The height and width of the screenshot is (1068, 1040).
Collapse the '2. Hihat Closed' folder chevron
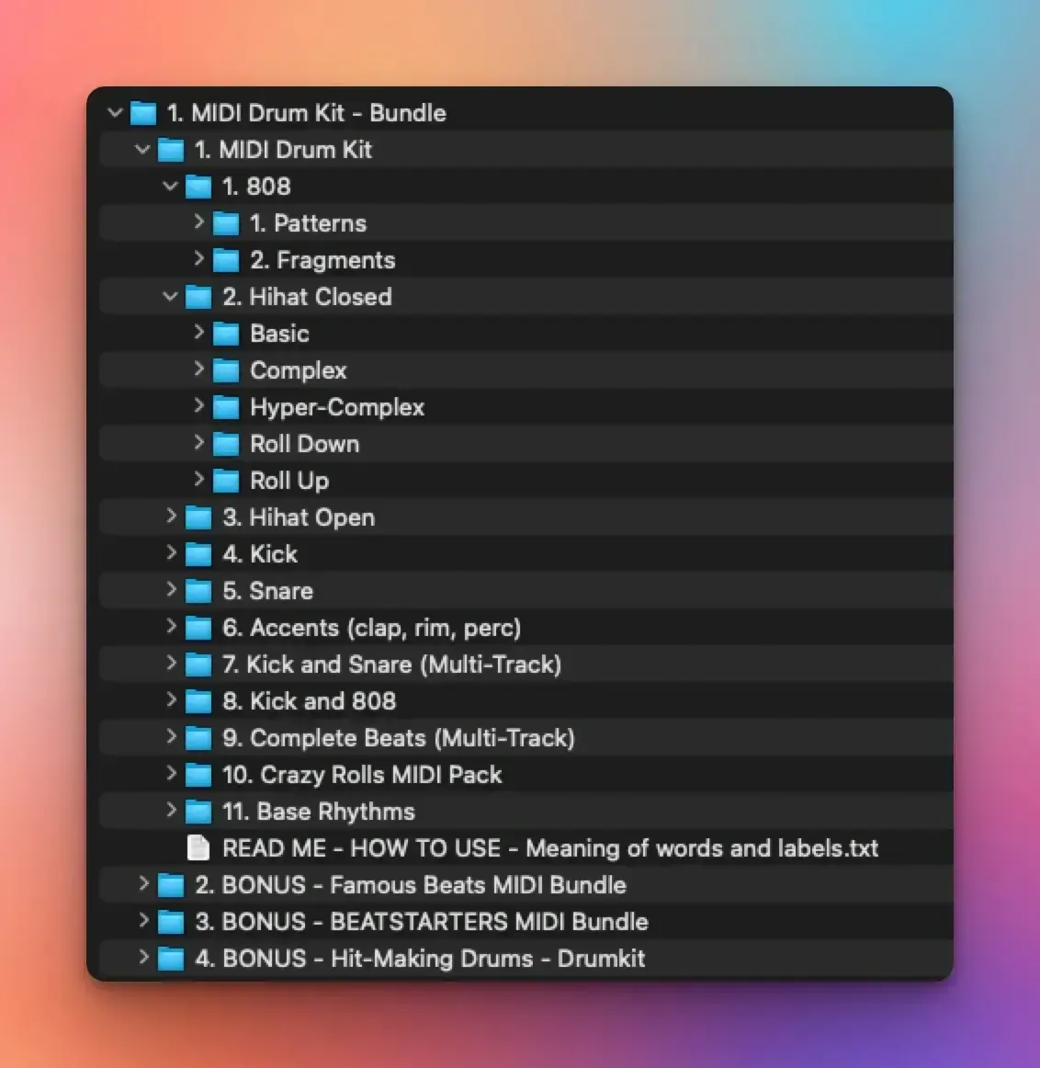point(170,296)
